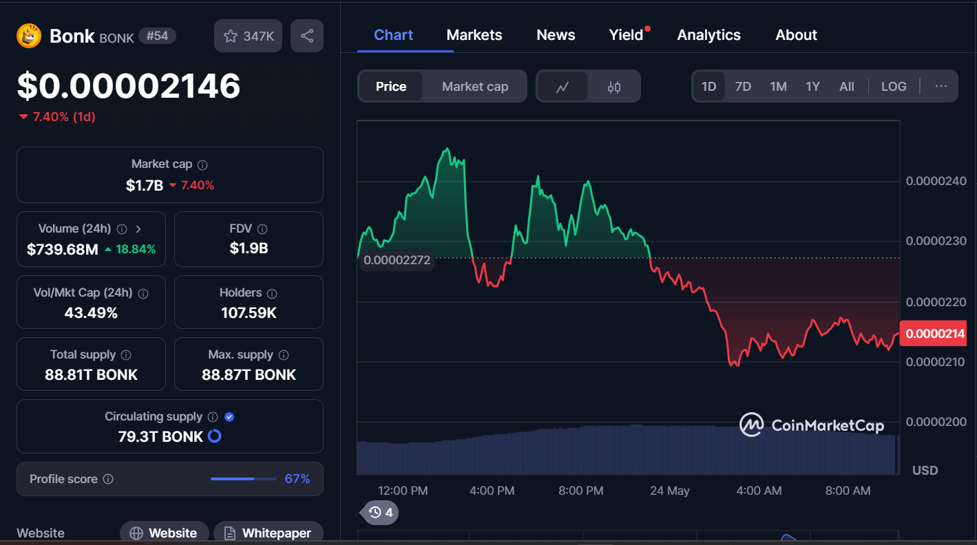Click the 88.87T BONK max supply

pos(249,375)
